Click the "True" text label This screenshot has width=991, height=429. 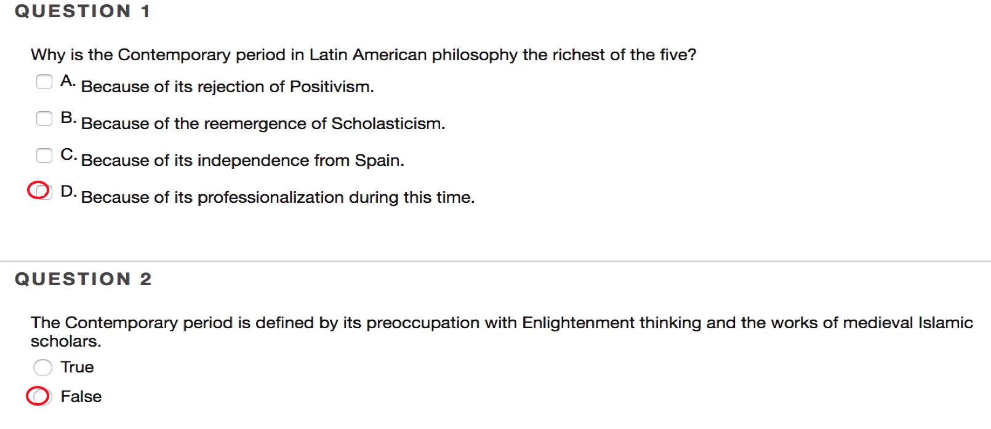77,368
